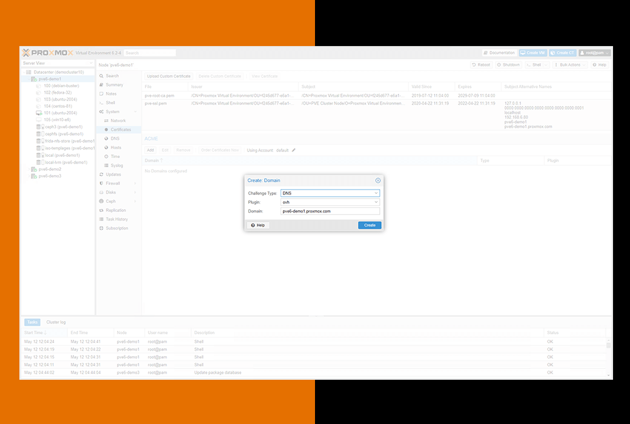630x424 pixels.
Task: Click the Certificates icon under System
Action: (x=107, y=130)
